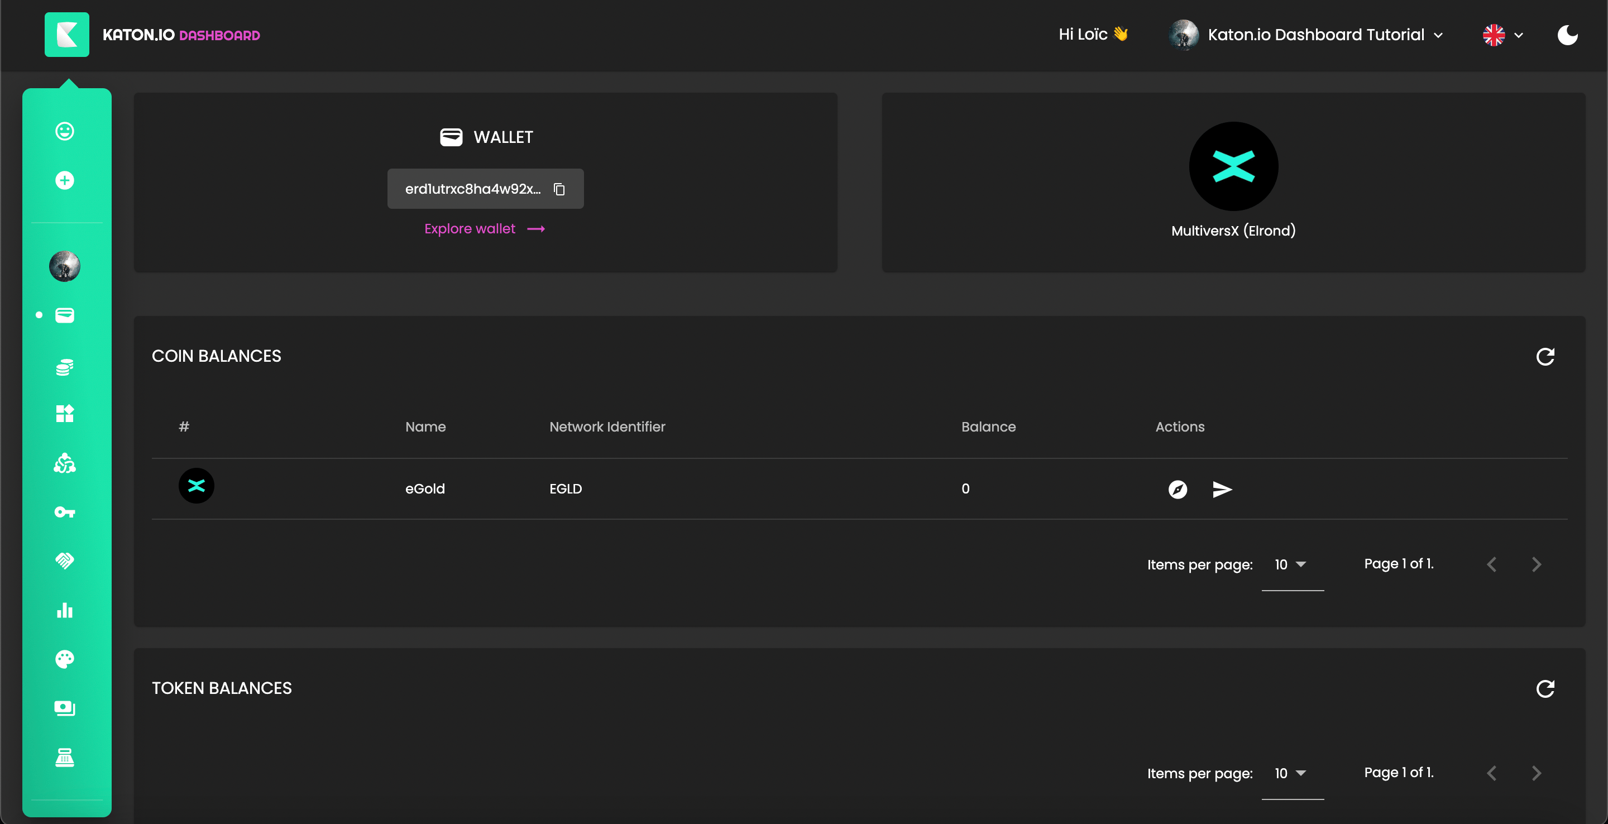The image size is (1608, 824).
Task: Click the Katon.io logo
Action: pos(67,35)
